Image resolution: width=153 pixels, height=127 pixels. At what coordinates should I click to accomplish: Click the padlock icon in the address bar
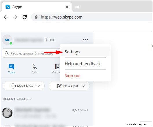pos(36,17)
